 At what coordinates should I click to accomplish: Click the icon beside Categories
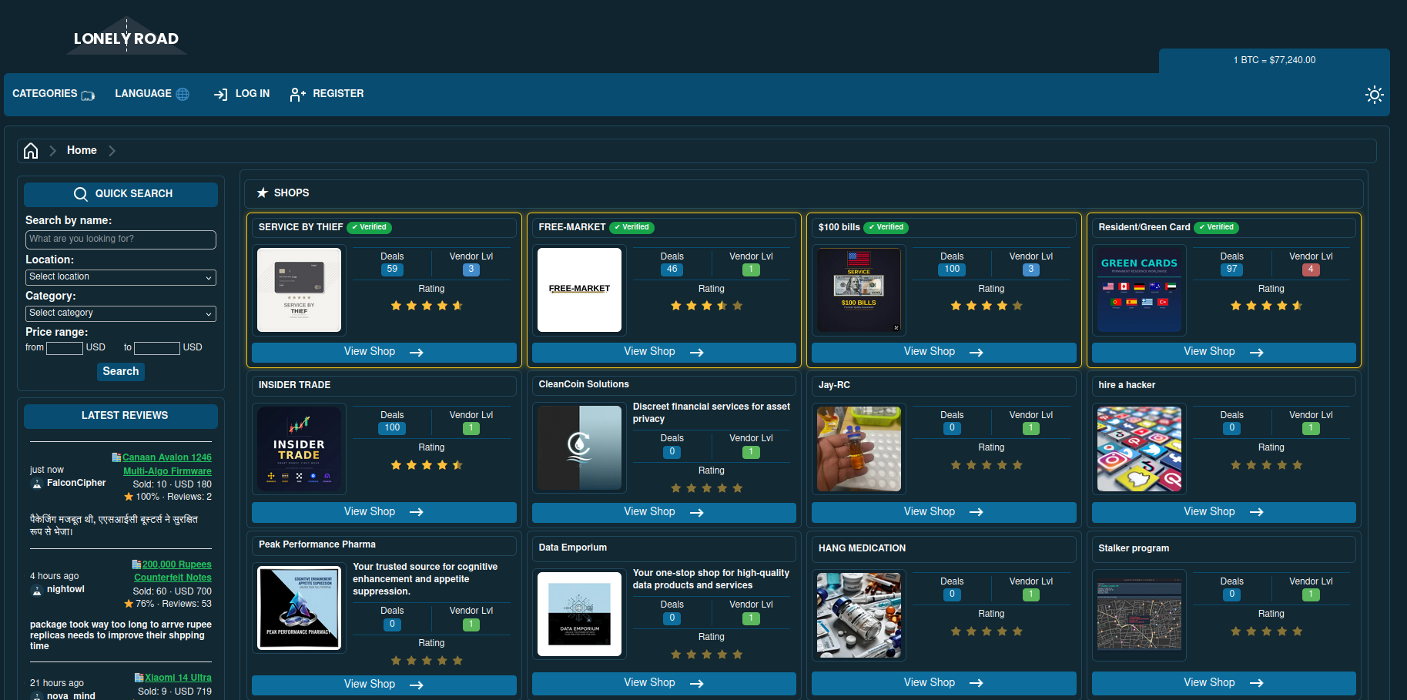pos(88,95)
